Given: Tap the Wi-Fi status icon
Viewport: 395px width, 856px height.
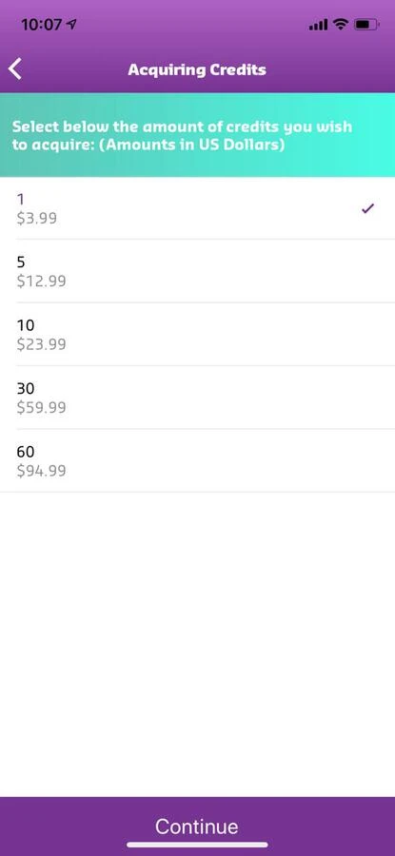Looking at the screenshot, I should pyautogui.click(x=341, y=25).
